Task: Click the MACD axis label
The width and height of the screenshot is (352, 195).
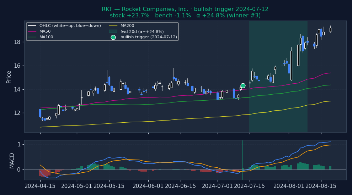Action: [x=12, y=161]
